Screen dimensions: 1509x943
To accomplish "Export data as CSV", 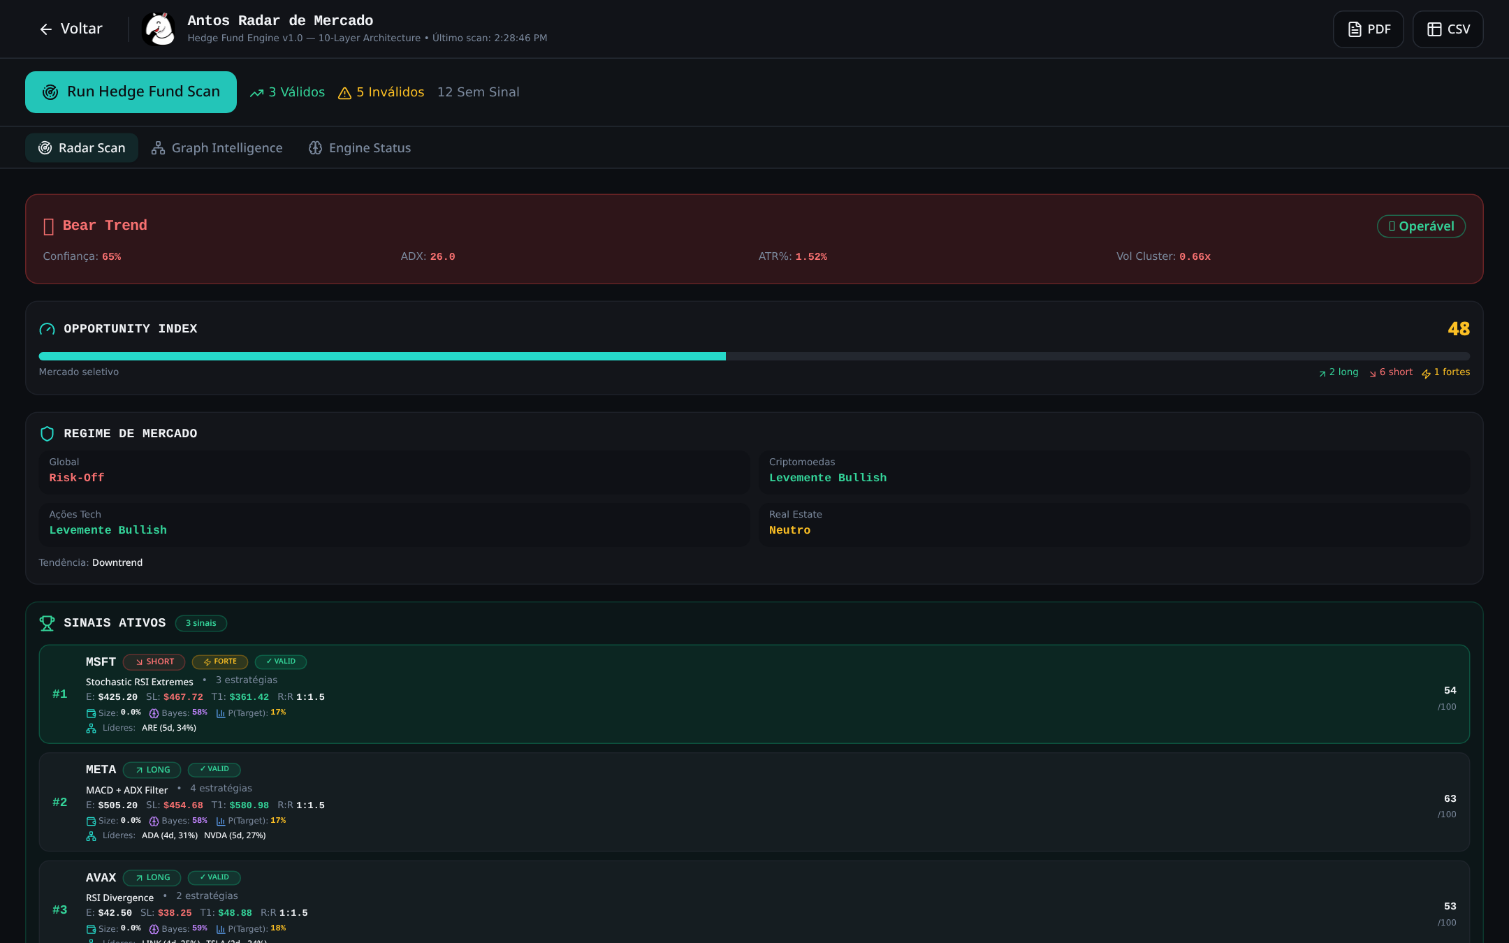I will (1448, 29).
